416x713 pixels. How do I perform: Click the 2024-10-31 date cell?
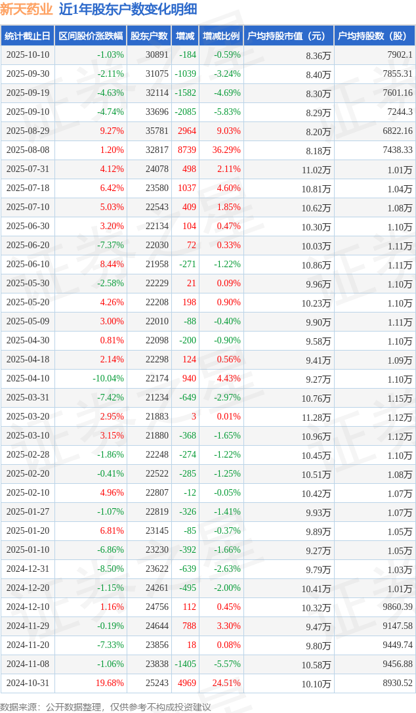(28, 683)
